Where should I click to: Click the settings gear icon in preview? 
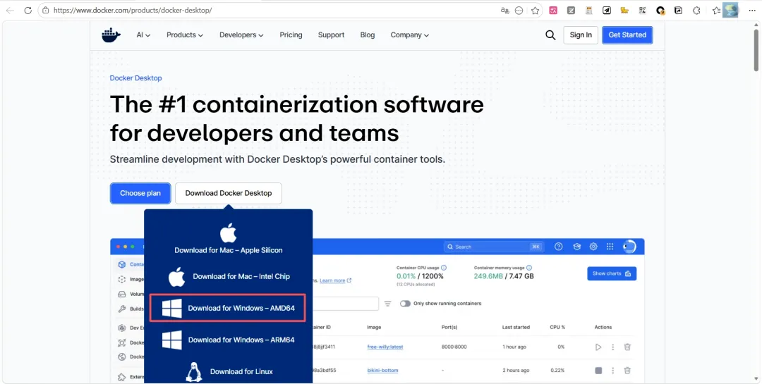click(x=593, y=247)
